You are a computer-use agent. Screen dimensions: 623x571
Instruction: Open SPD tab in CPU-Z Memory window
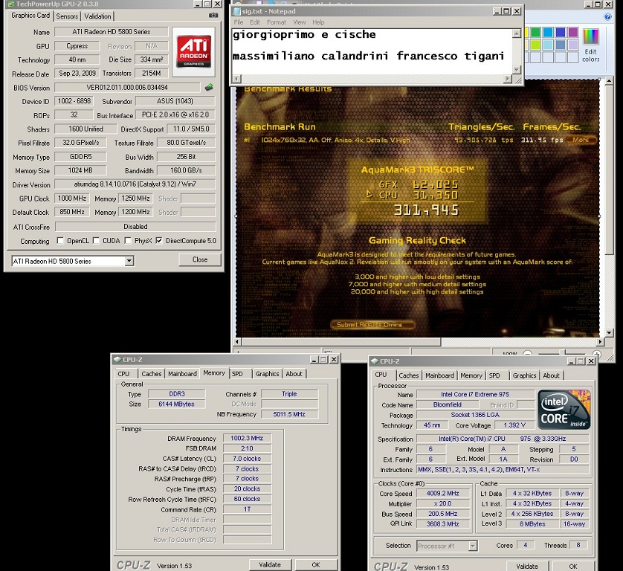click(x=237, y=374)
